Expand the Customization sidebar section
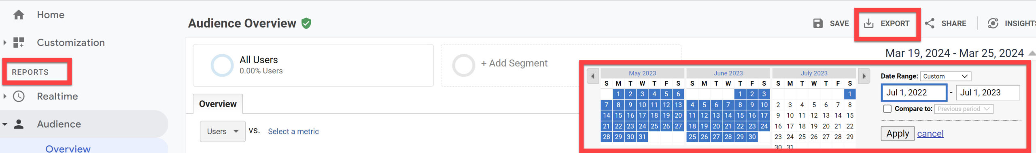Screen dimensions: 1036x153 tap(4, 43)
